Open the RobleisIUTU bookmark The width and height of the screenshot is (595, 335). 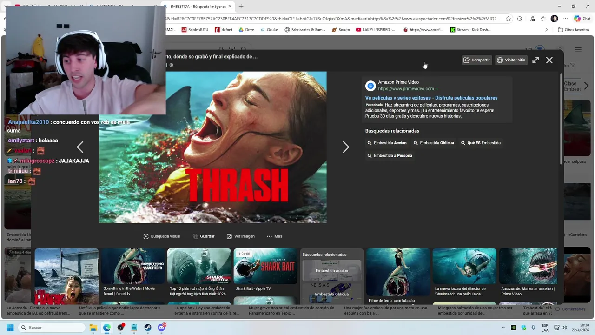[195, 30]
